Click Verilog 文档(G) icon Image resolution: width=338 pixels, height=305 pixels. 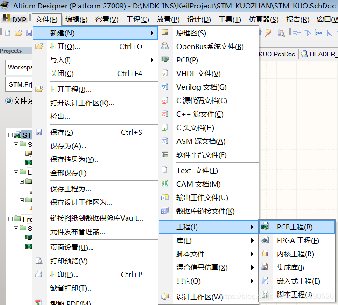pos(165,87)
